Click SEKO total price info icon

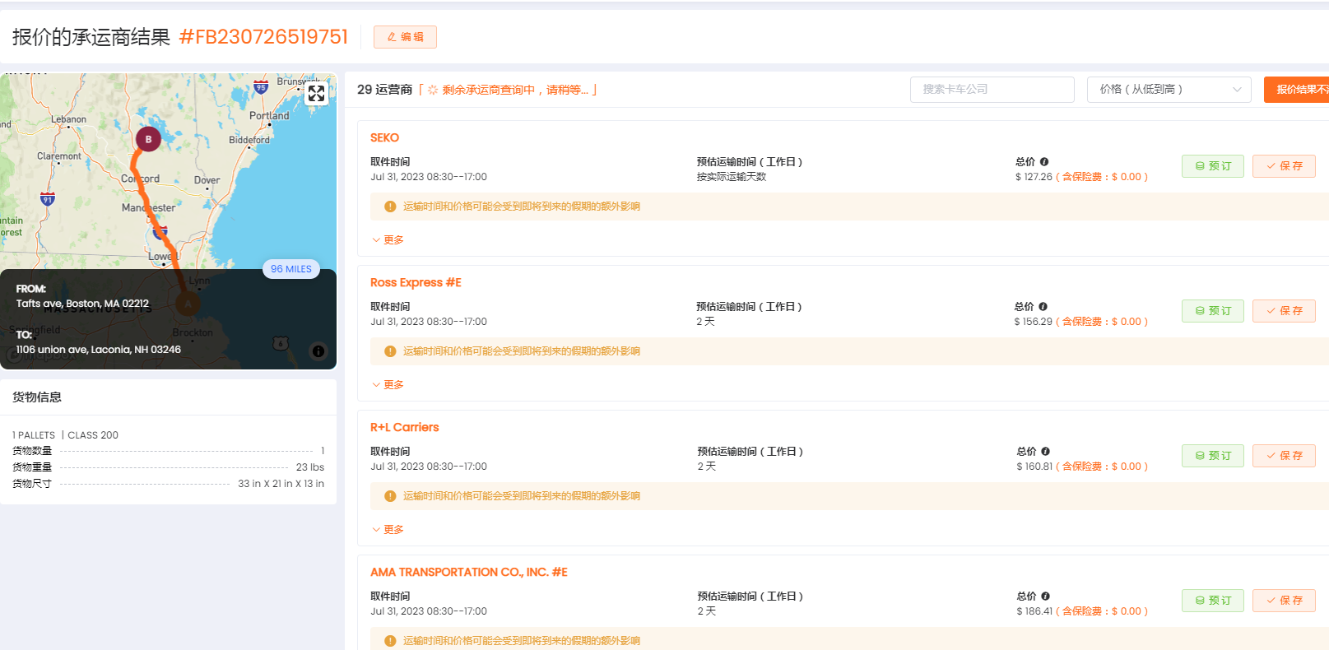(x=1044, y=162)
